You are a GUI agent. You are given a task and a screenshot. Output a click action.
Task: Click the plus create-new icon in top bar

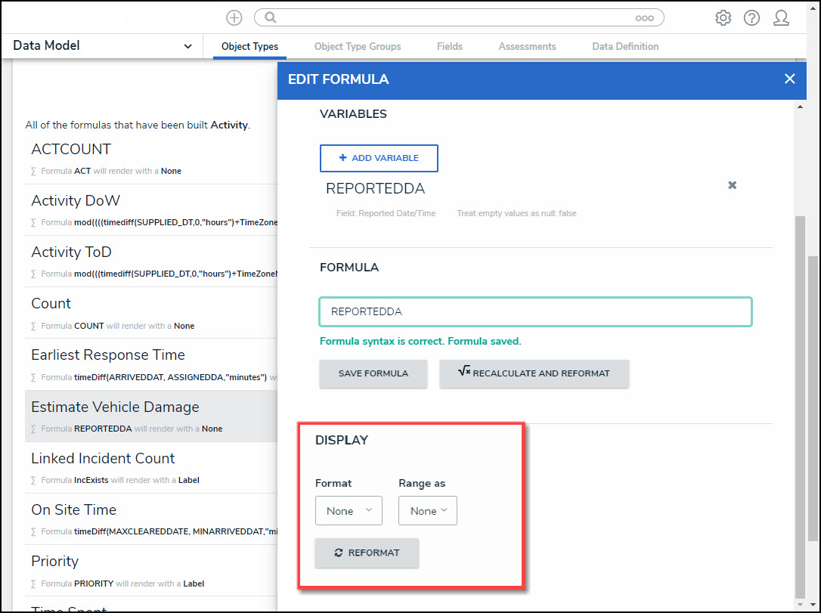(234, 18)
